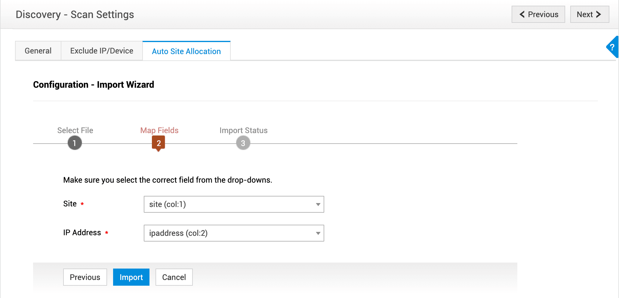Click the Configuration - Import Wizard heading
619x298 pixels.
pos(94,85)
